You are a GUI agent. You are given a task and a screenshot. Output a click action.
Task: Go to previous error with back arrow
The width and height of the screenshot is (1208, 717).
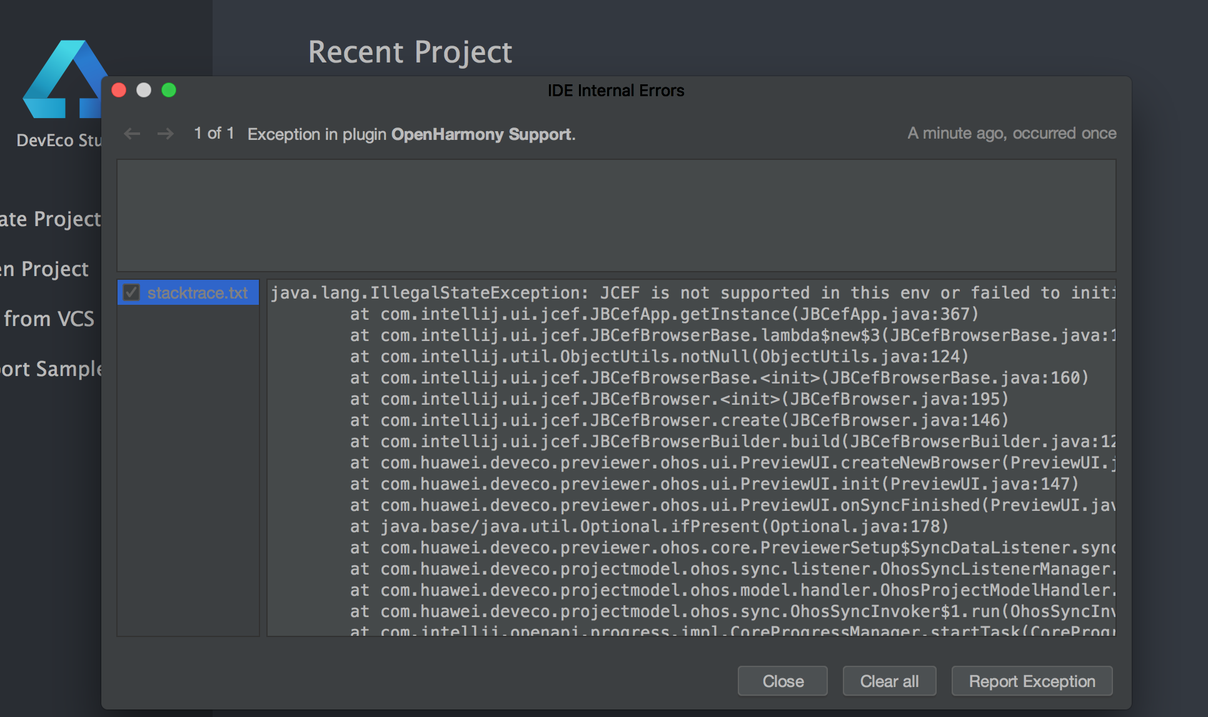click(x=132, y=134)
